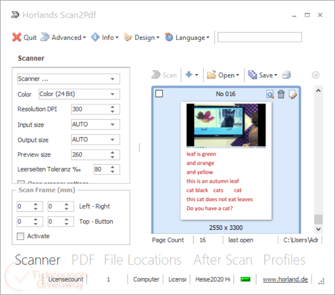Check the selection box for page No 016

point(159,94)
